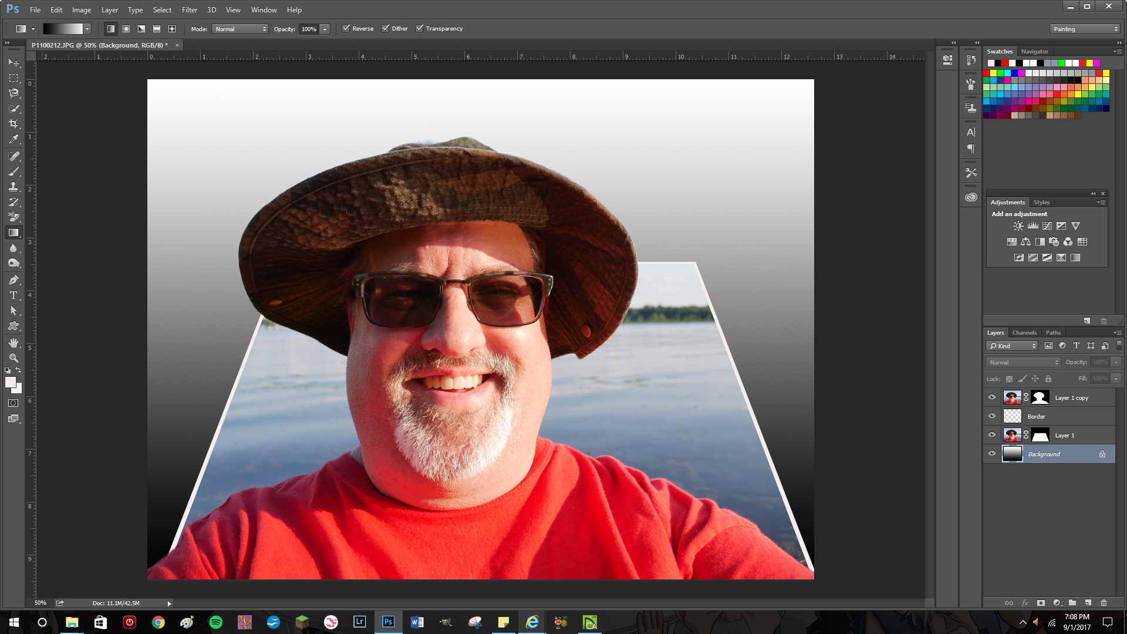Select the Hand tool
1127x634 pixels.
[x=13, y=343]
